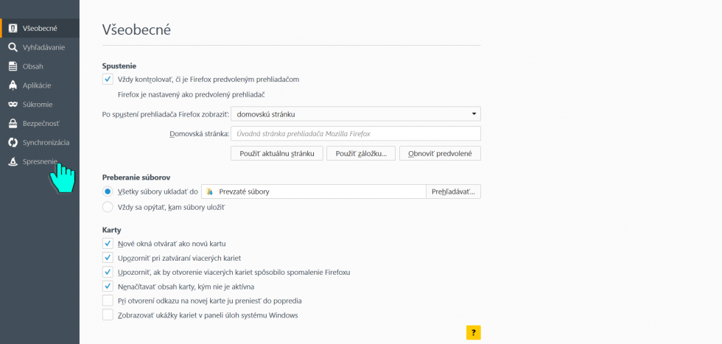Click the yellow help question mark button
This screenshot has height=344, width=722.
coord(473,332)
